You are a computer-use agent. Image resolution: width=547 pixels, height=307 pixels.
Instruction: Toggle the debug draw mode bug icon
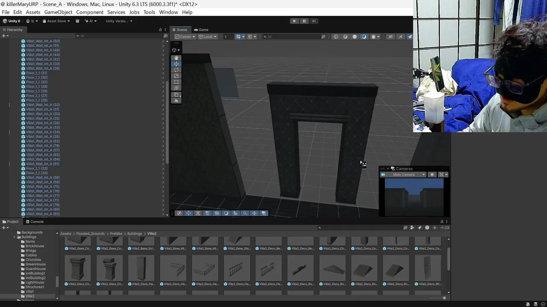pyautogui.click(x=373, y=37)
